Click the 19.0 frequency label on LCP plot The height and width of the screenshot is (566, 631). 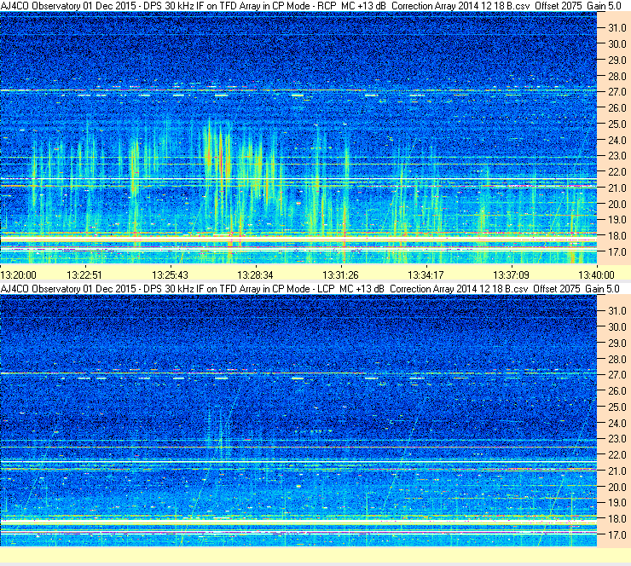point(617,503)
